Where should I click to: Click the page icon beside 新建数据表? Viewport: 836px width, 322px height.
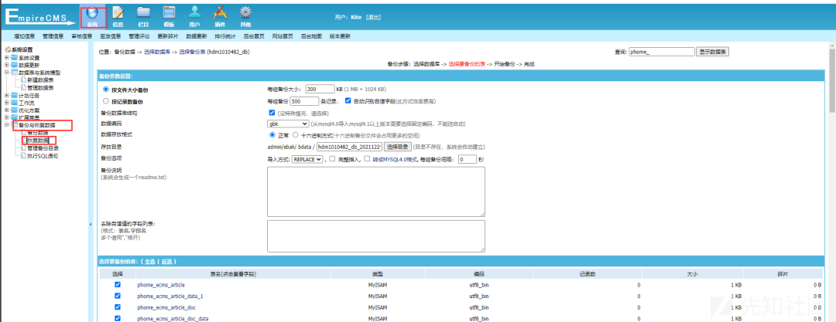[23, 80]
